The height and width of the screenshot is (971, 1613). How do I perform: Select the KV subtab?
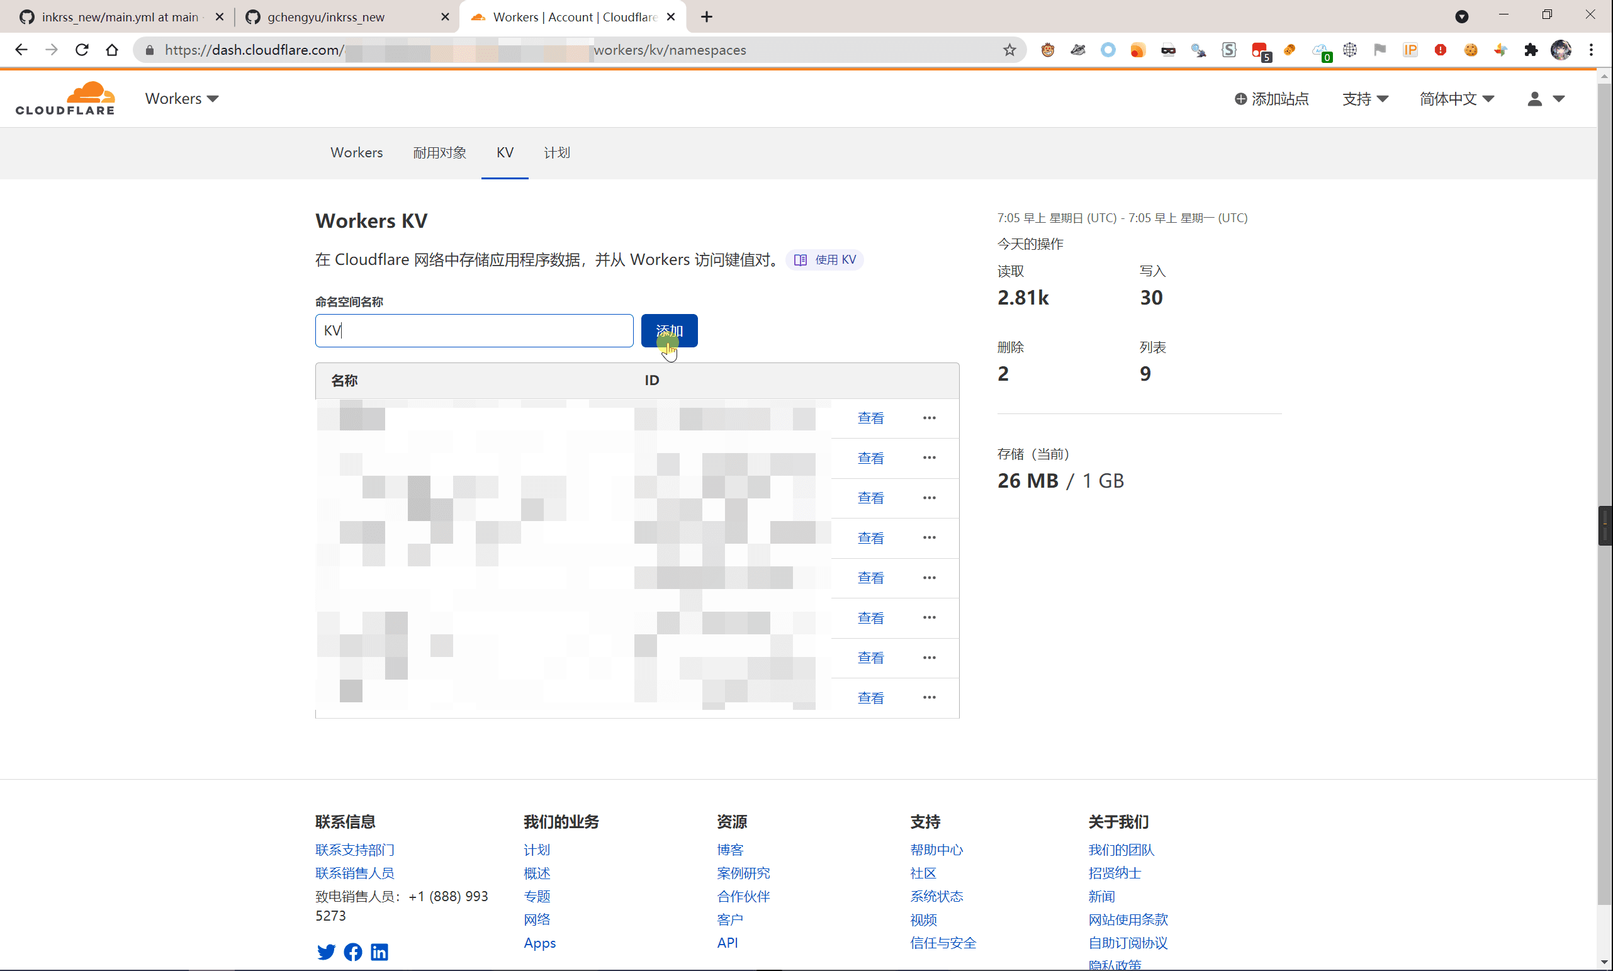tap(505, 152)
